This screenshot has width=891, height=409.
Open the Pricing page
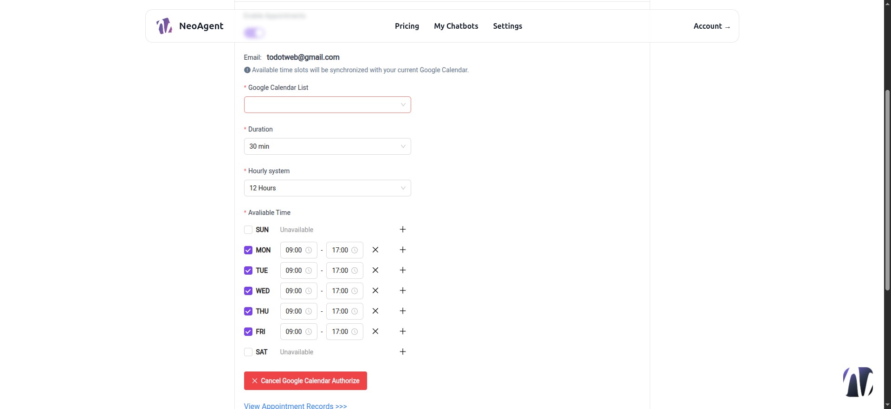click(407, 26)
